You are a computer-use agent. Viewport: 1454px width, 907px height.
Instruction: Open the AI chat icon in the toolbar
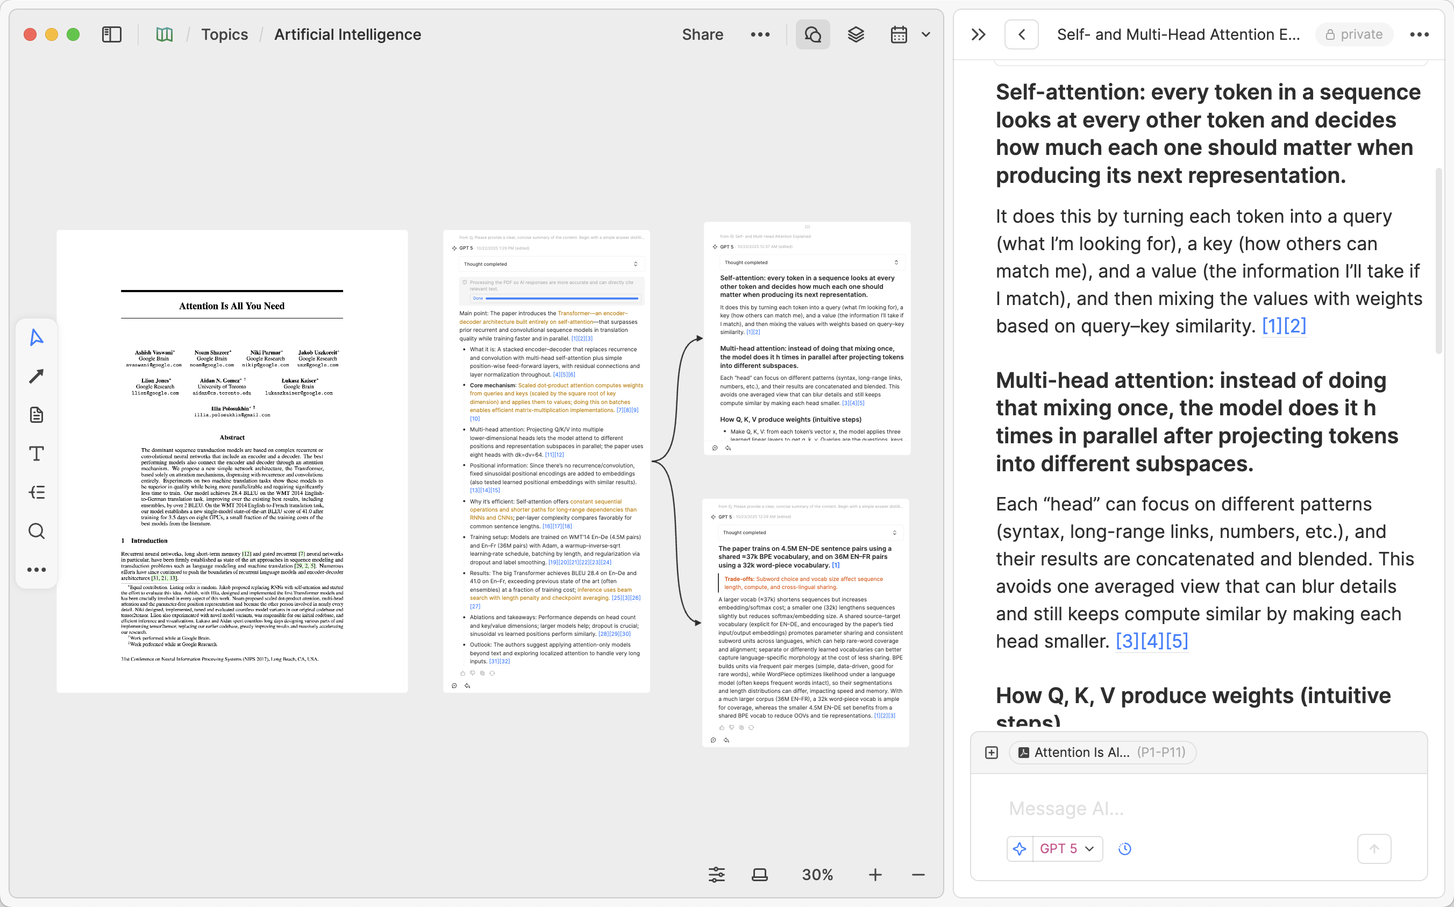click(812, 34)
